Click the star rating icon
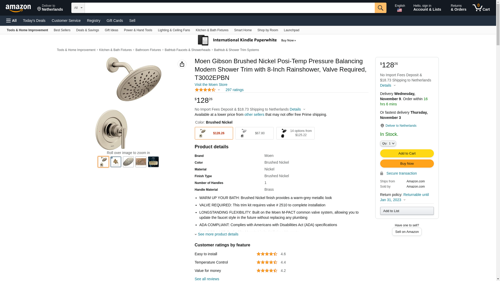 pyautogui.click(x=205, y=90)
